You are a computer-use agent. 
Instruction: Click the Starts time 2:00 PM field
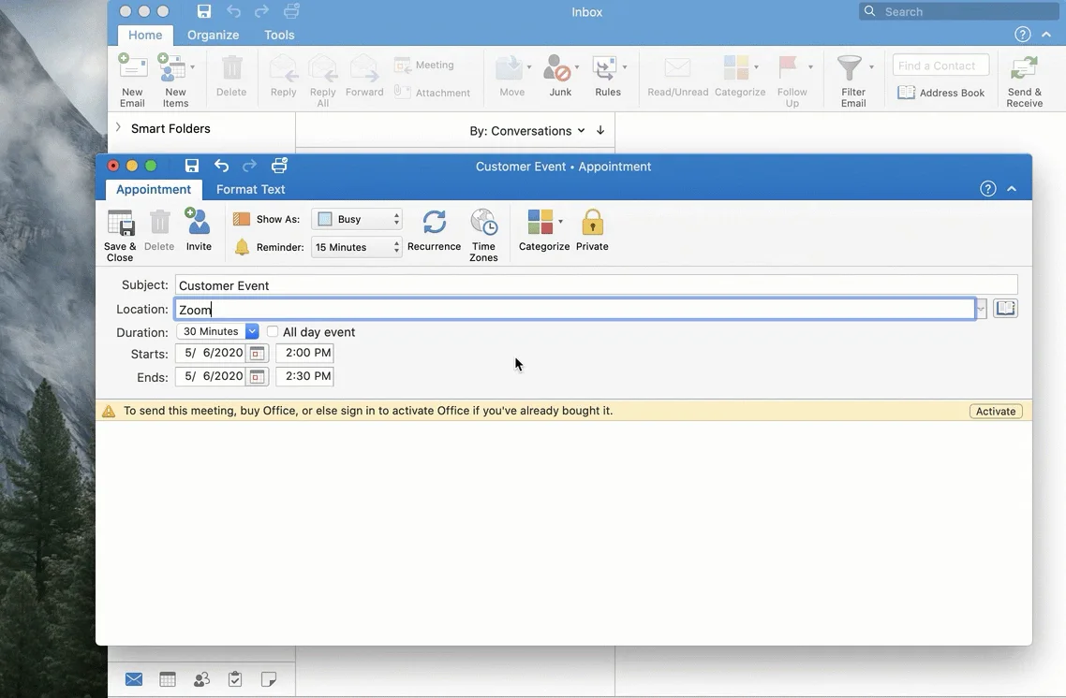coord(304,353)
